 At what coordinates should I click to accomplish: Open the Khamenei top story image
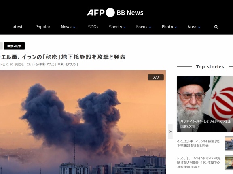coord(205,104)
